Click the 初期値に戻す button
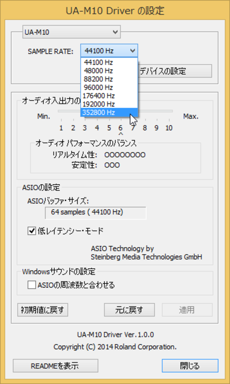This screenshot has height=384, width=230. (43, 310)
